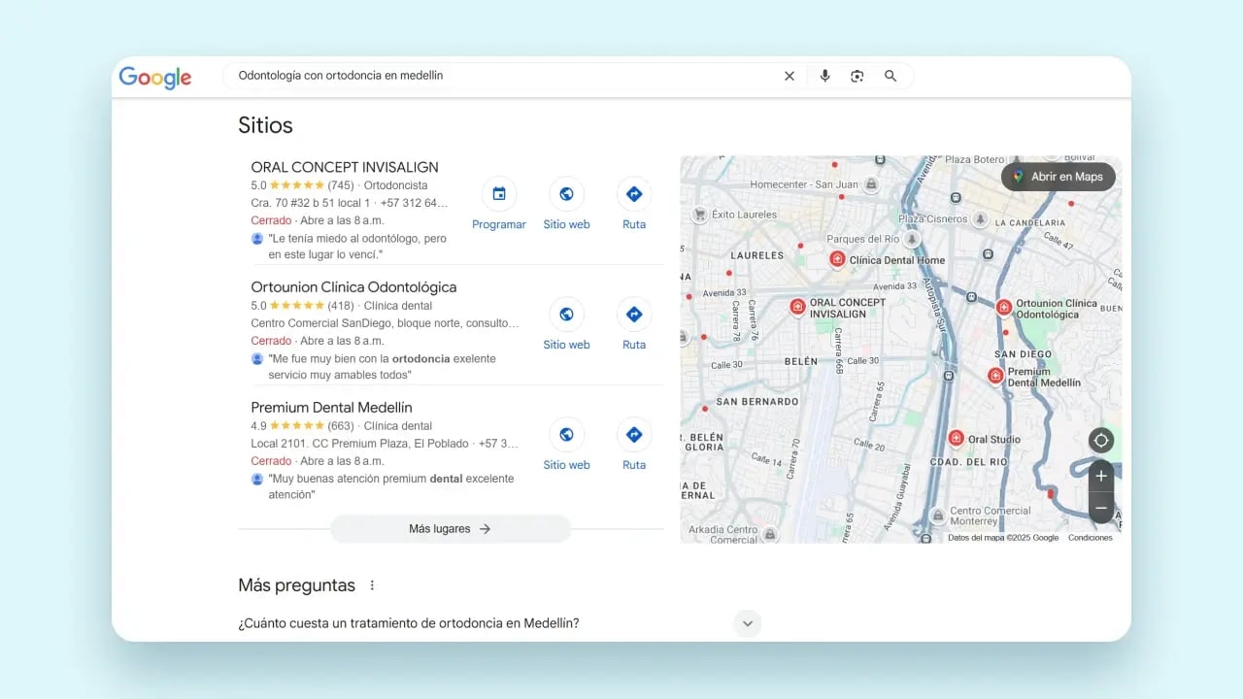This screenshot has height=699, width=1243.
Task: Click the '(418)' review count for Ortounion
Action: click(x=341, y=306)
